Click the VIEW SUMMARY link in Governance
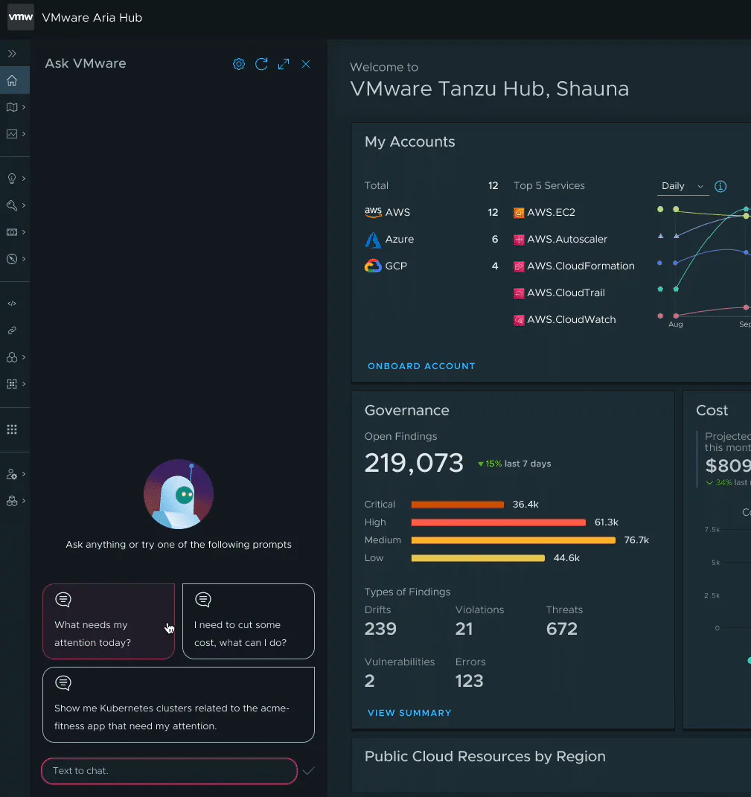The height and width of the screenshot is (797, 751). (409, 713)
